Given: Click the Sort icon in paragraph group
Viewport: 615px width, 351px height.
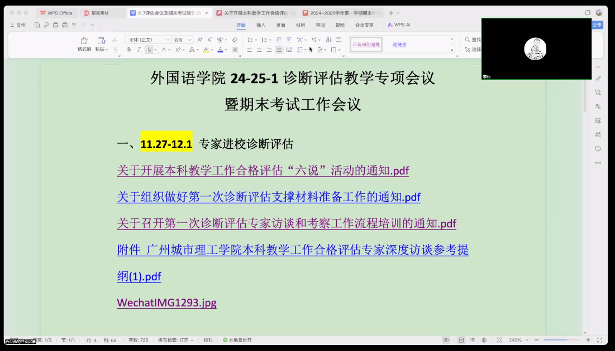Looking at the screenshot, I should pyautogui.click(x=328, y=40).
